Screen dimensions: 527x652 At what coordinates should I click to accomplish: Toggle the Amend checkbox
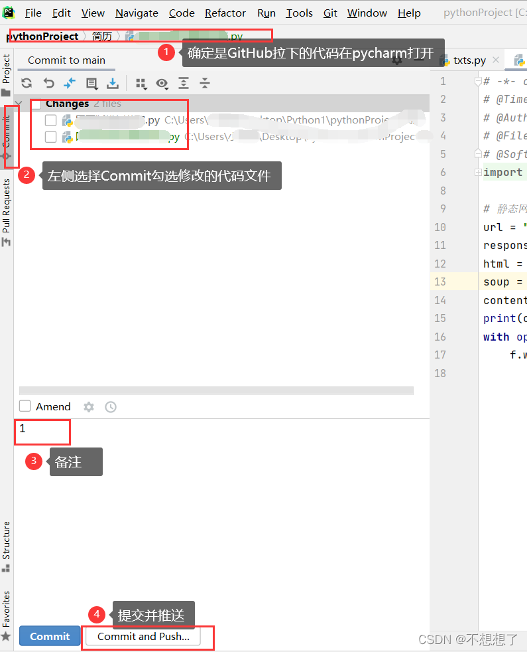pos(25,406)
